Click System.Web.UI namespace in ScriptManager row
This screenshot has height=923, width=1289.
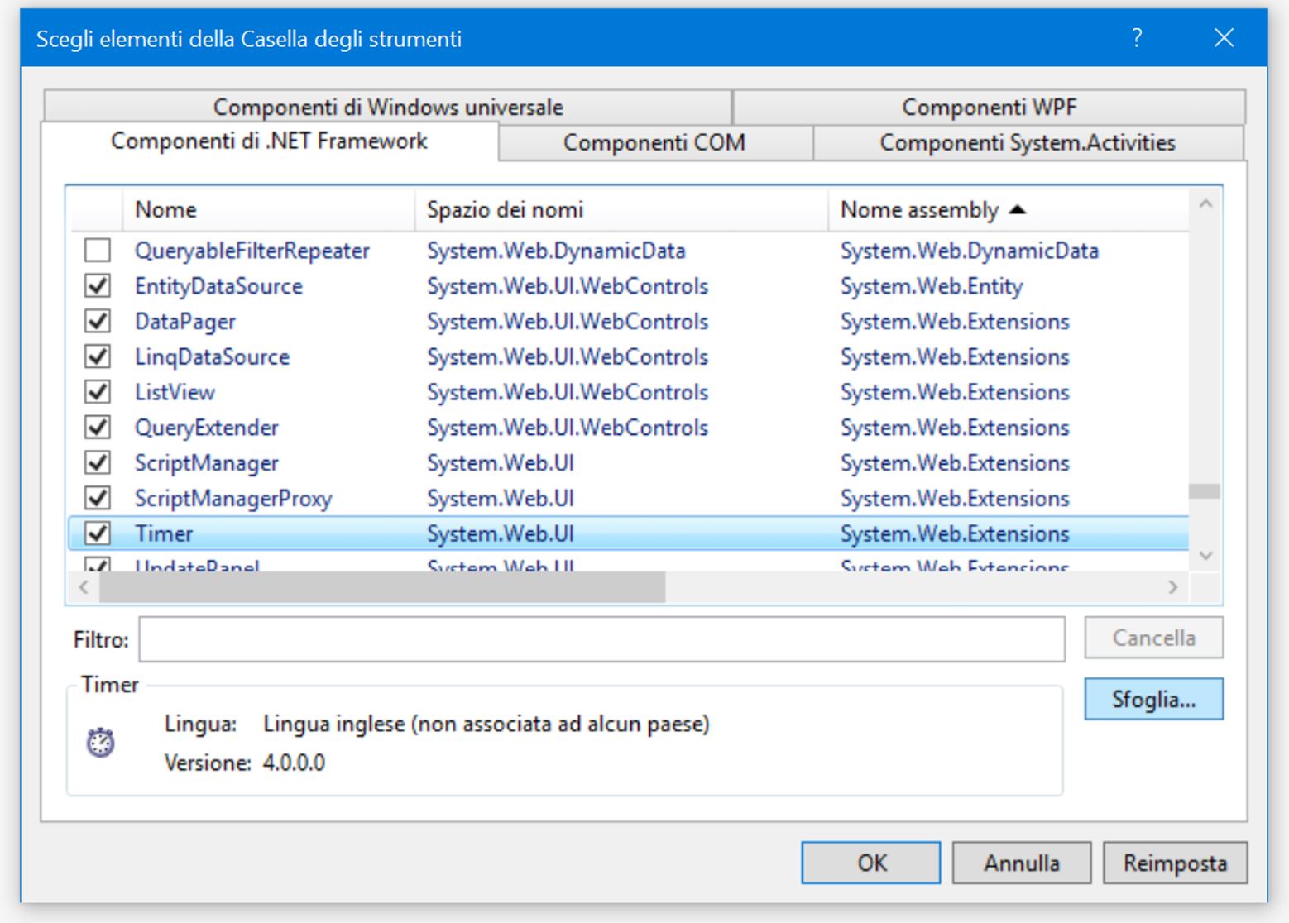[501, 463]
